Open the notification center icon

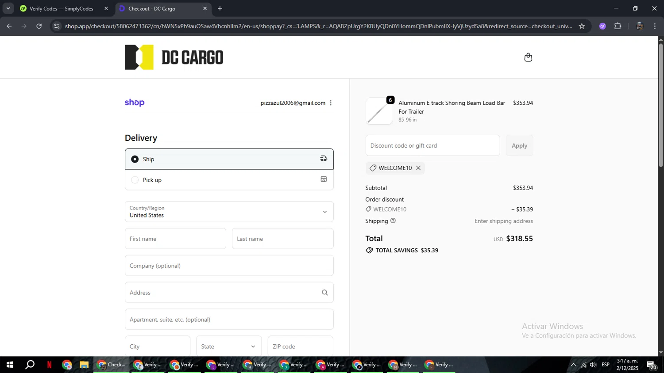tap(652, 365)
